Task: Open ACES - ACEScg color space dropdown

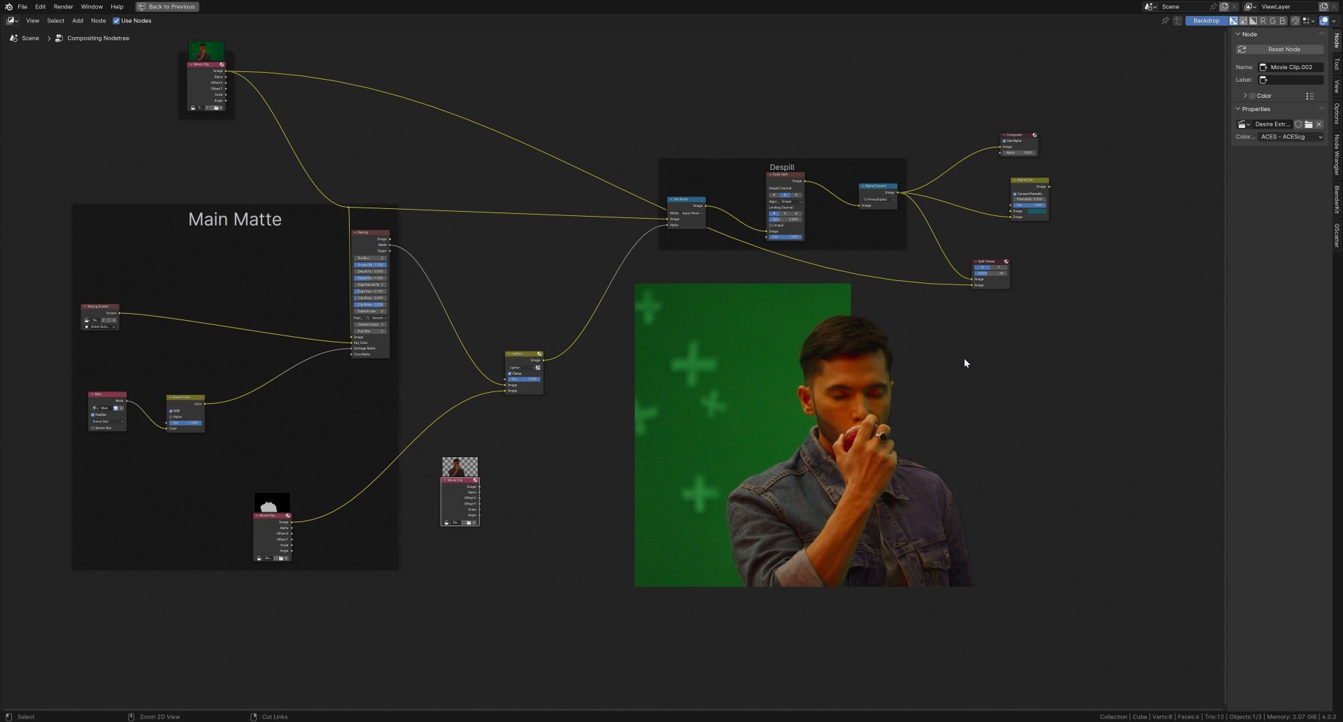Action: [1291, 137]
